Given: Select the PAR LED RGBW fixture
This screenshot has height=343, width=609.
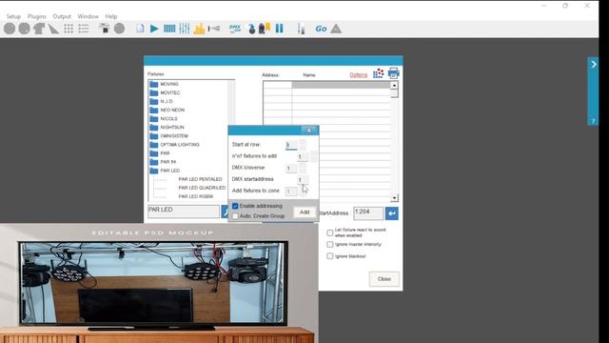Looking at the screenshot, I should point(196,196).
